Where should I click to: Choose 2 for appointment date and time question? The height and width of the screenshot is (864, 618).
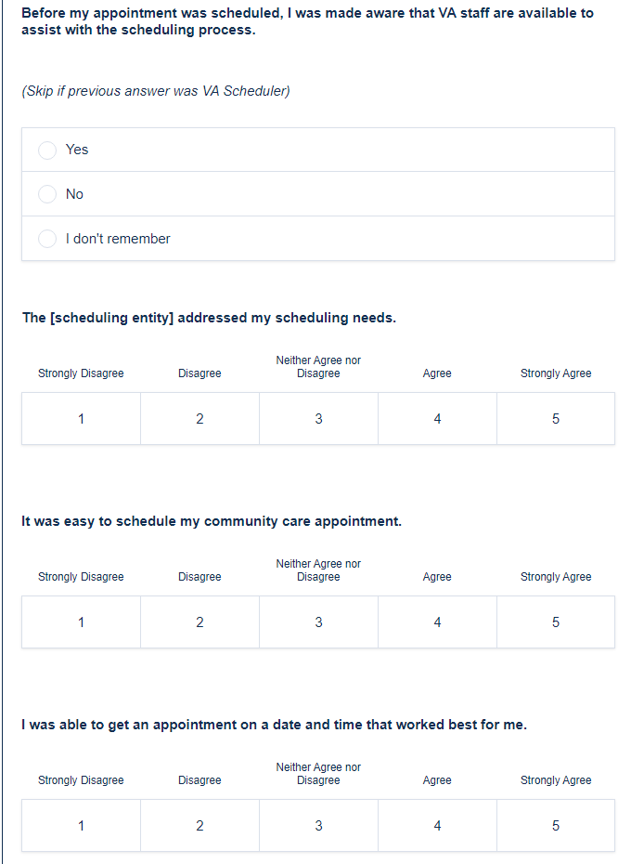pyautogui.click(x=200, y=826)
